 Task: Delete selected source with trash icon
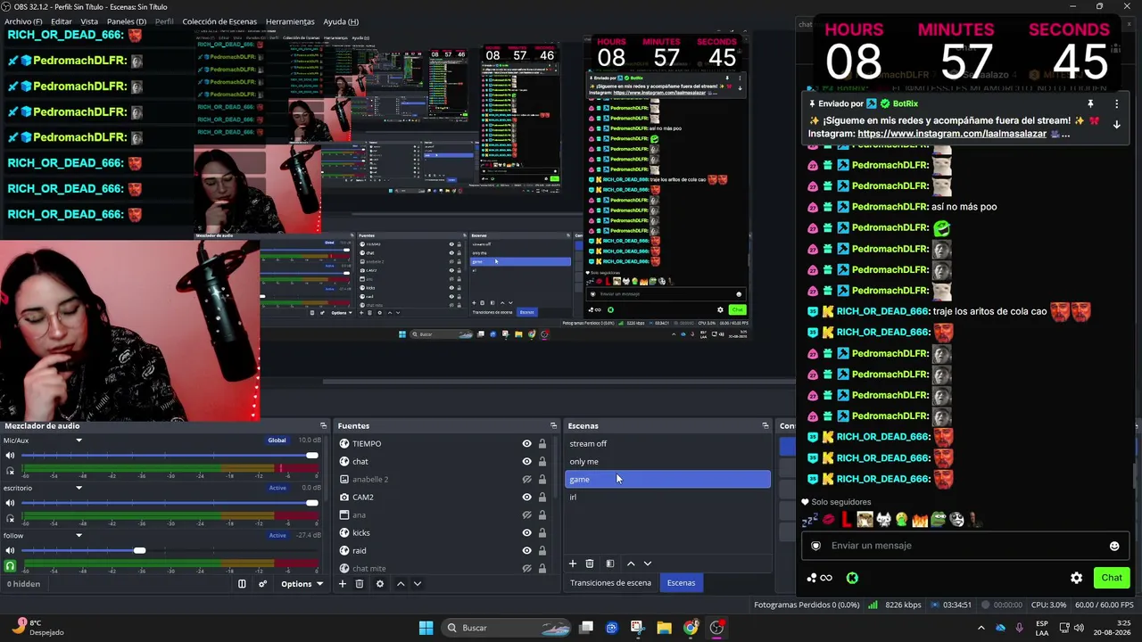(360, 584)
